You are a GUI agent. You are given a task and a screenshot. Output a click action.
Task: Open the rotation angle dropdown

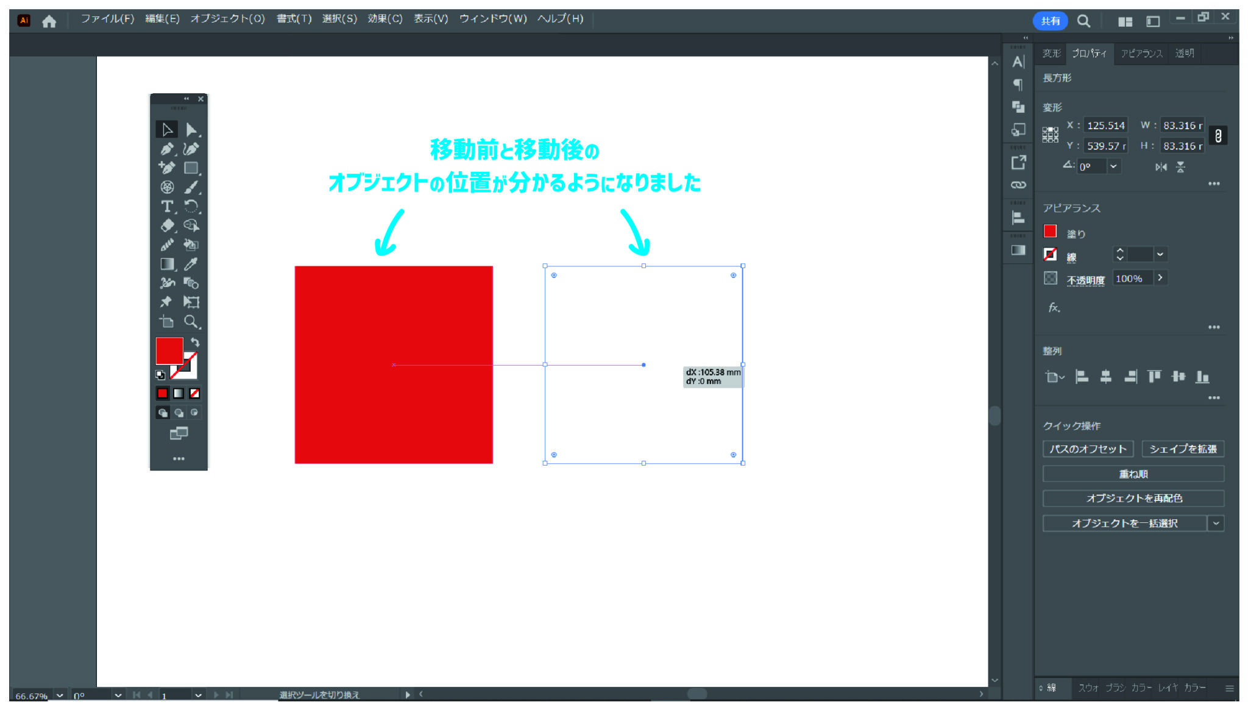click(1115, 166)
